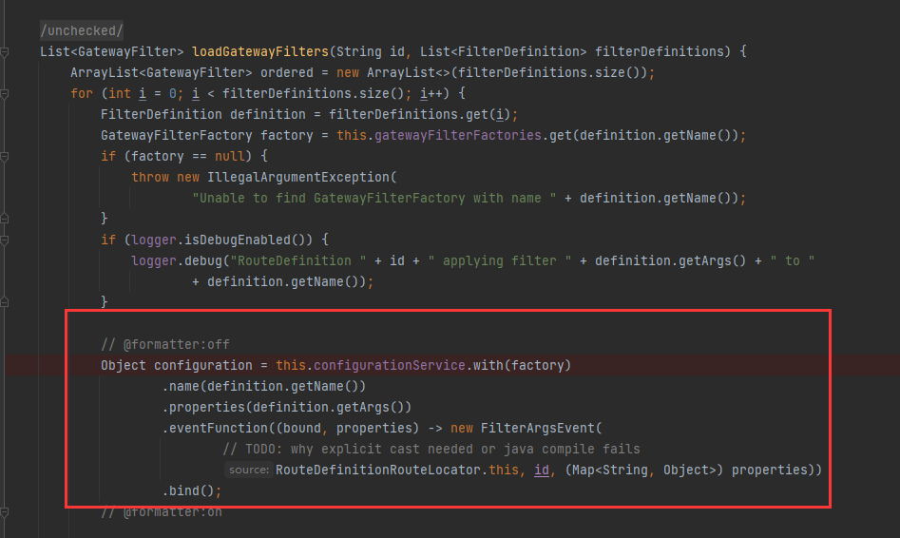Click fold-end marker closing the factory null check
Image resolution: width=900 pixels, height=538 pixels.
point(5,219)
